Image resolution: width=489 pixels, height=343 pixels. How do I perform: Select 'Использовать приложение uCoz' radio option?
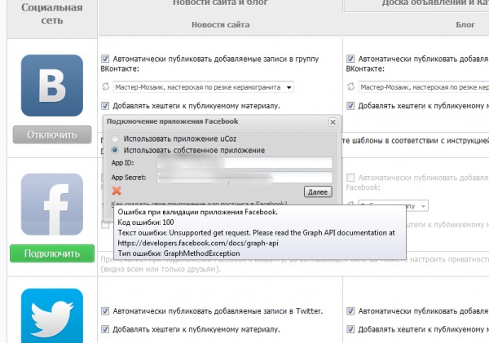tap(115, 139)
